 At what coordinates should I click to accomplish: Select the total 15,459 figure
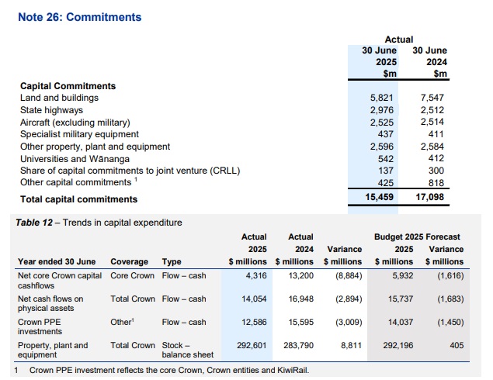[379, 197]
